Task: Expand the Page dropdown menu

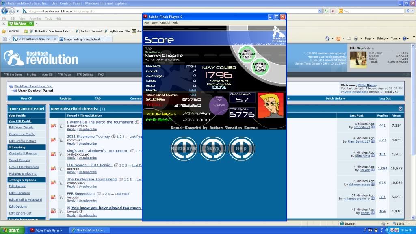Action: point(369,39)
